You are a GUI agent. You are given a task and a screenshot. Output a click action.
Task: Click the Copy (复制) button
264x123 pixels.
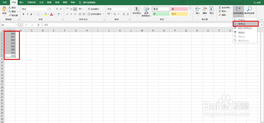[12, 11]
